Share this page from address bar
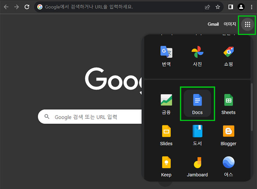 (x=207, y=7)
